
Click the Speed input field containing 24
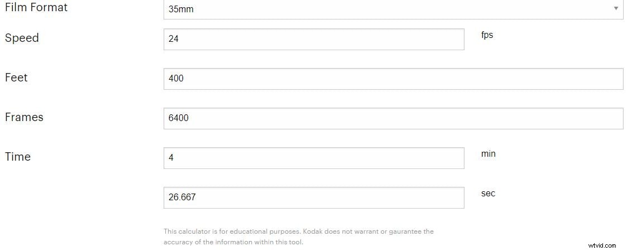pos(313,39)
